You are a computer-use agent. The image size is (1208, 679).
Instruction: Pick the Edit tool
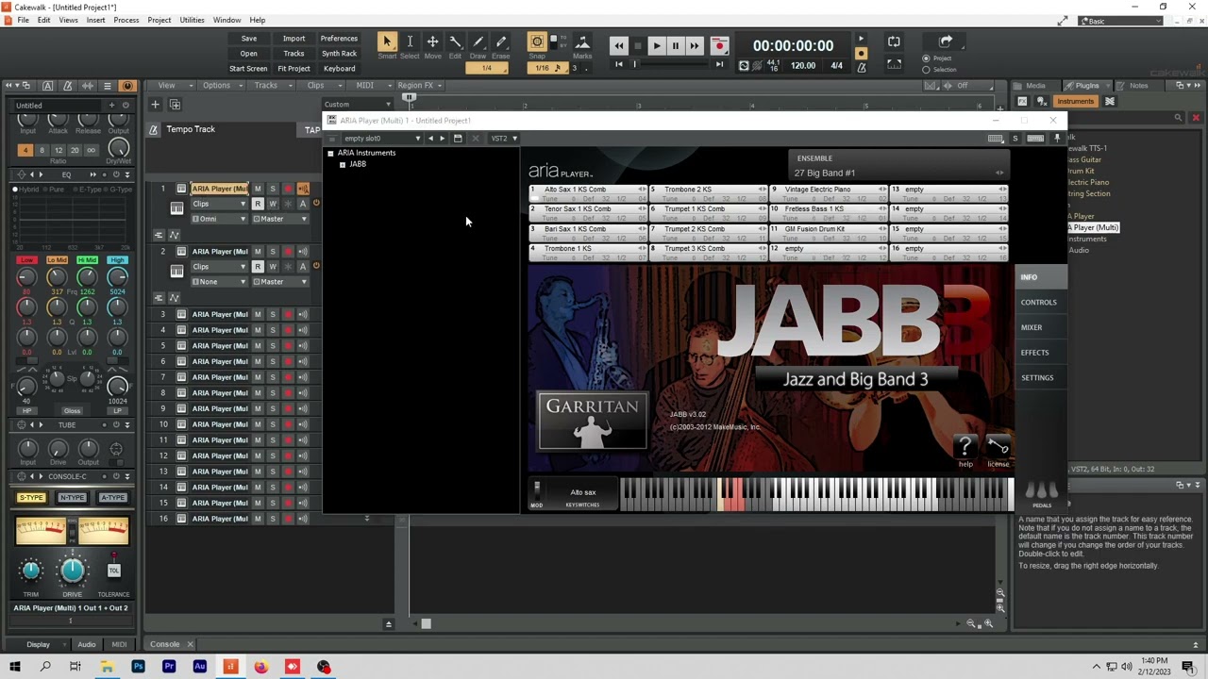click(x=455, y=41)
